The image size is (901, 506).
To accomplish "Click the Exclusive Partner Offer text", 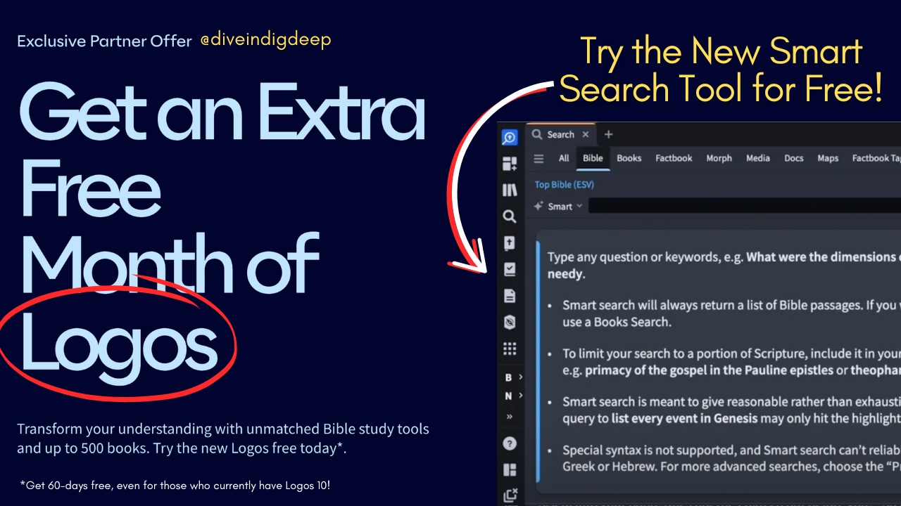I will [104, 41].
